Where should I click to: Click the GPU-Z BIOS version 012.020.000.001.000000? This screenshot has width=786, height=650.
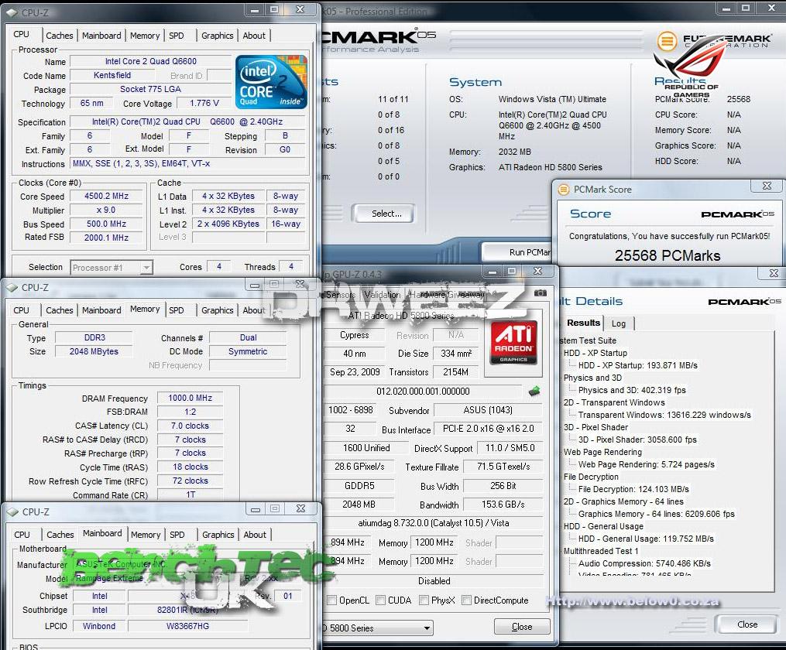[423, 391]
